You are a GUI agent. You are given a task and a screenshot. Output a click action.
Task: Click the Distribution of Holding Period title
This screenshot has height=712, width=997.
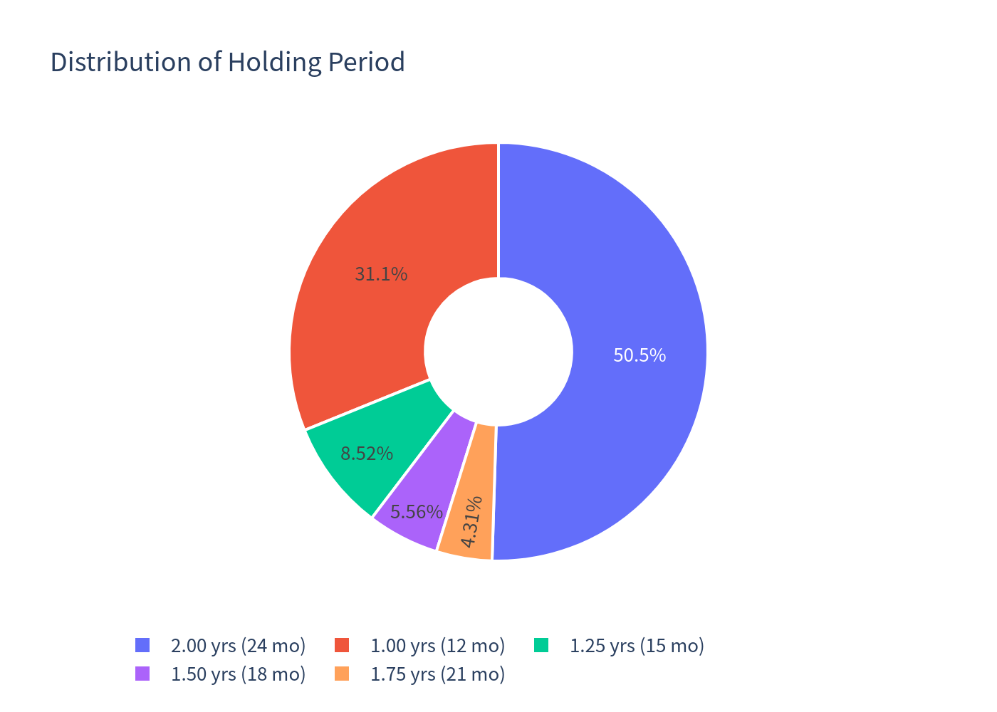coord(228,63)
